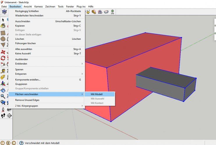This screenshot has height=145, width=216.
Task: Click the purple cubes plugin icon
Action: click(100, 12)
